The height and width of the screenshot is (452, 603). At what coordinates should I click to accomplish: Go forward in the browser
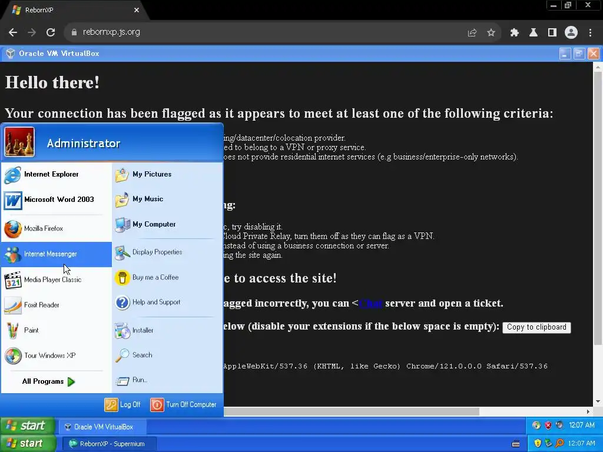(32, 32)
